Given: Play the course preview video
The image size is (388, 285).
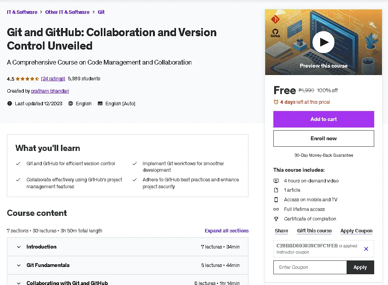Looking at the screenshot, I should tap(324, 42).
